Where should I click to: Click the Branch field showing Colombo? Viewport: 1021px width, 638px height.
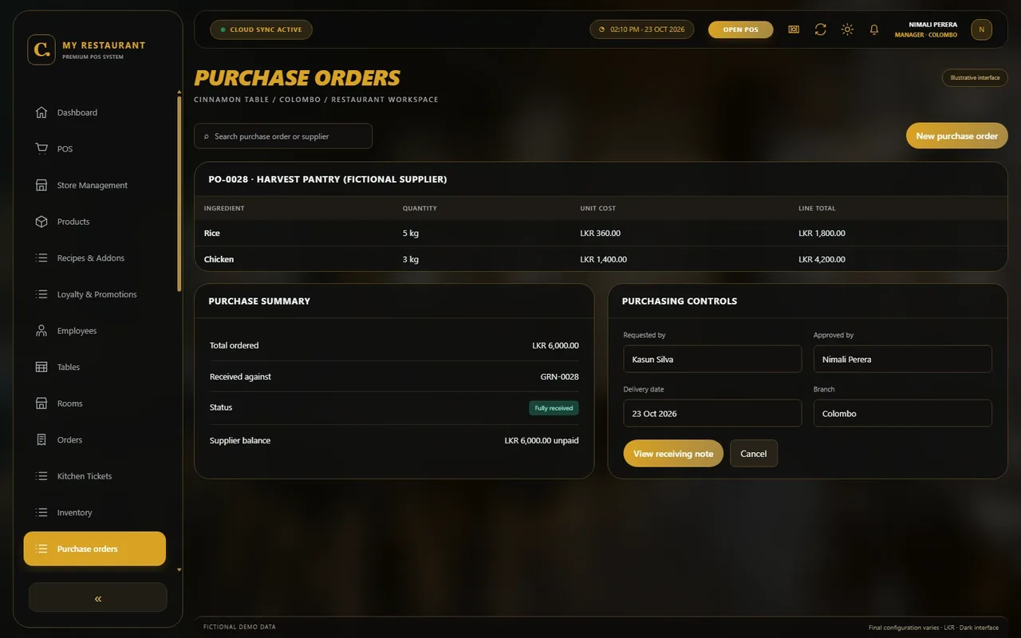click(x=903, y=413)
